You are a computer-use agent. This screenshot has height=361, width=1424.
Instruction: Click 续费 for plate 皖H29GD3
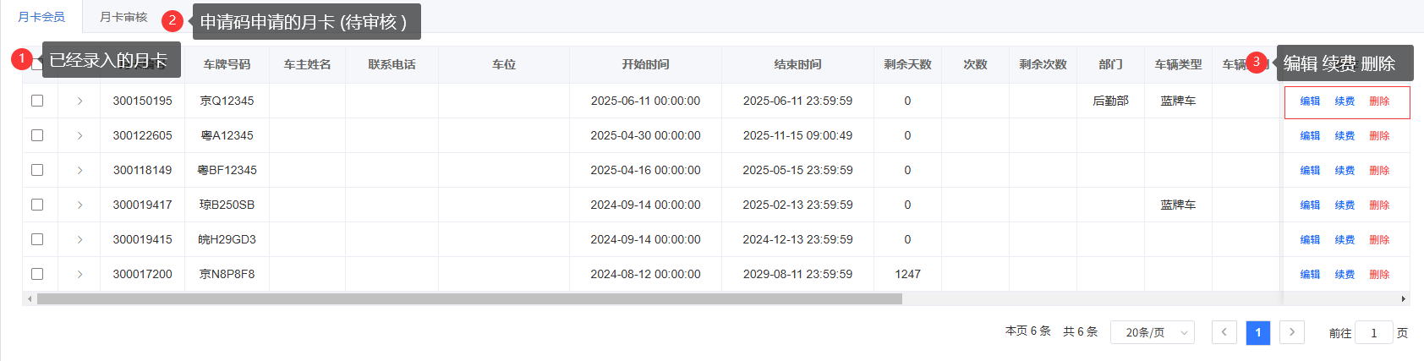pyautogui.click(x=1345, y=240)
